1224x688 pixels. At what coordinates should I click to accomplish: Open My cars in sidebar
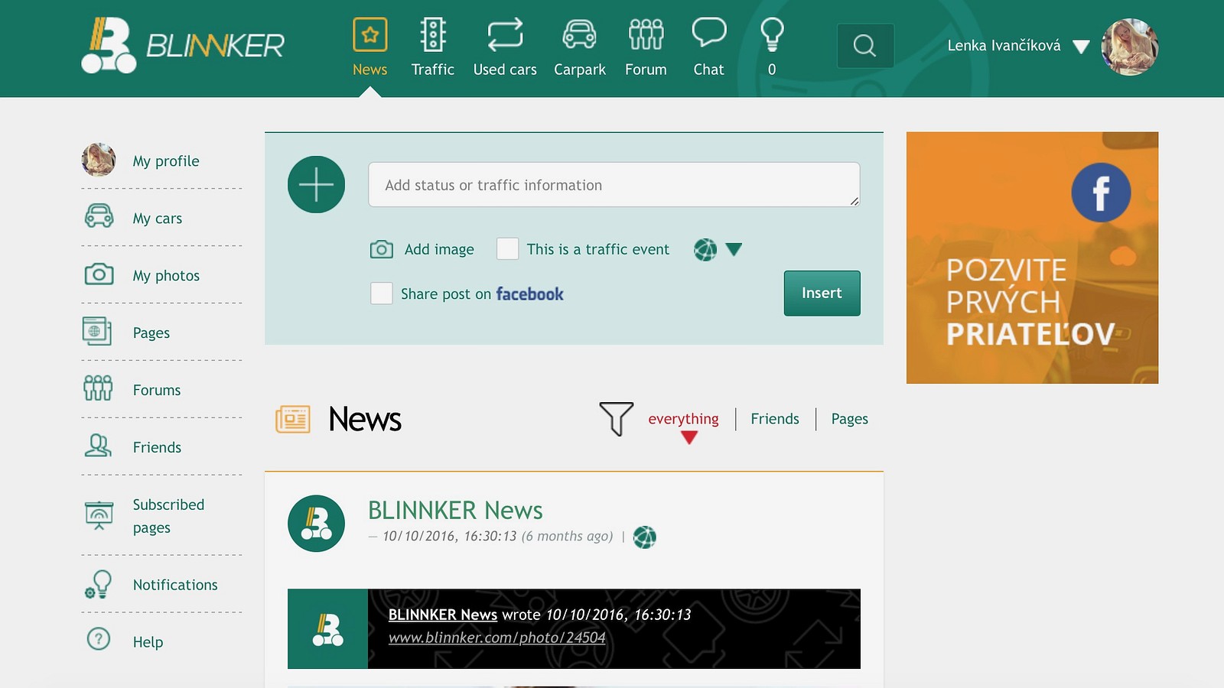click(x=157, y=219)
